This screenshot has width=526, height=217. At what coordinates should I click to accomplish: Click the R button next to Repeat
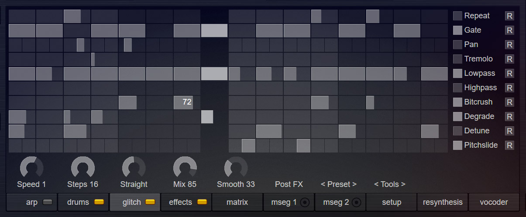pos(509,16)
